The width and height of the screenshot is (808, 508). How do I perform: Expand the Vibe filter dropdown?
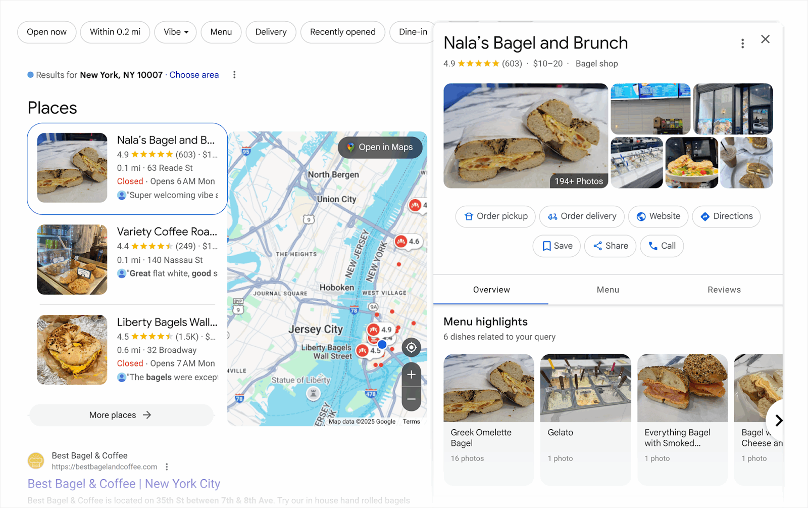(176, 32)
